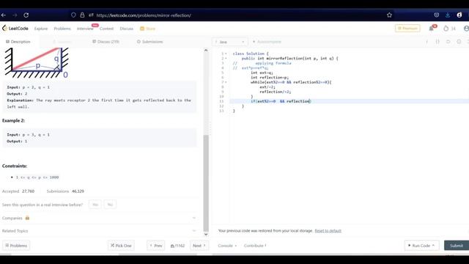Toggle the Autocomplete option
The height and width of the screenshot is (264, 469).
pos(267,42)
